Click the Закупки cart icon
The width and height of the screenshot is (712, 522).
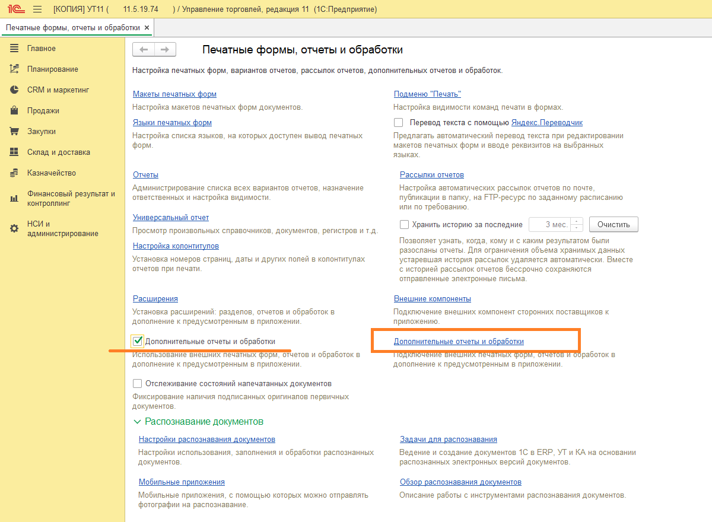tap(14, 132)
